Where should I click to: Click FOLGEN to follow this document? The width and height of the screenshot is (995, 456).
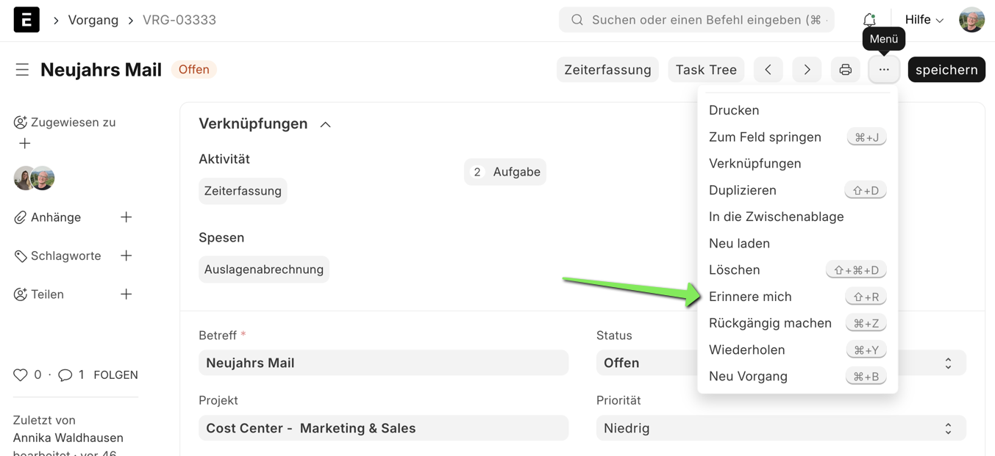tap(115, 375)
